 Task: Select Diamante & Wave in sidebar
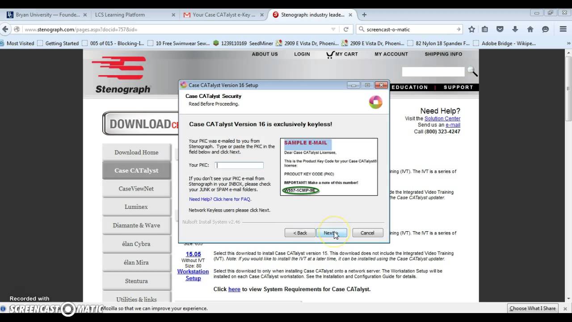click(136, 225)
